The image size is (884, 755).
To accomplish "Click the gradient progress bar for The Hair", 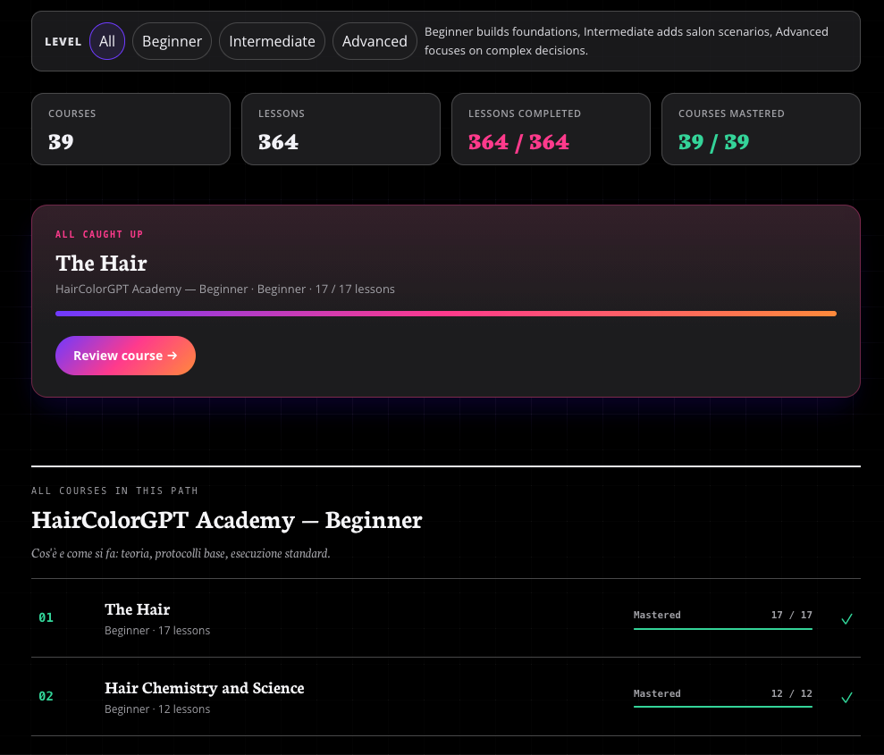I will click(445, 314).
